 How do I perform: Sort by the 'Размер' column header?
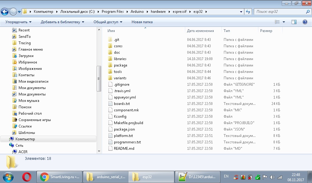point(266,31)
